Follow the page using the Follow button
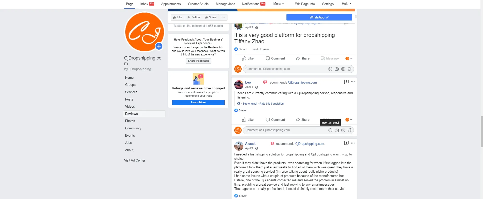 194,17
